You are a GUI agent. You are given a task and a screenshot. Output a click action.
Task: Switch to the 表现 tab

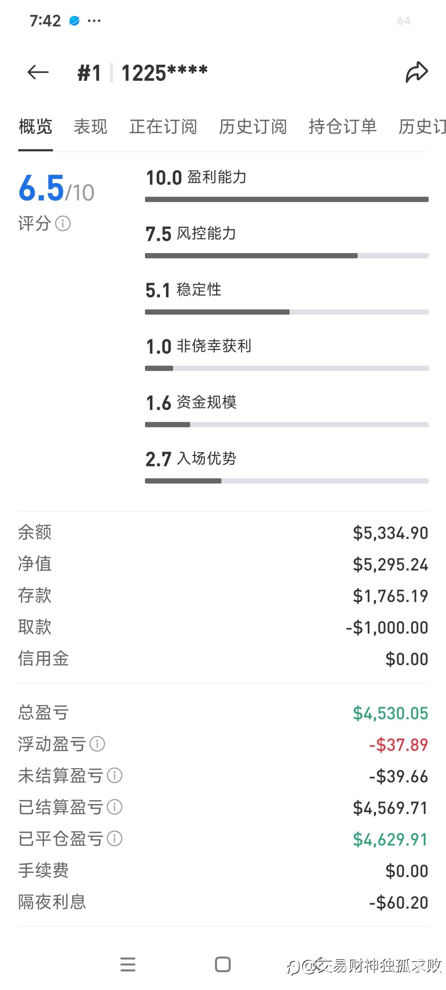(x=91, y=127)
